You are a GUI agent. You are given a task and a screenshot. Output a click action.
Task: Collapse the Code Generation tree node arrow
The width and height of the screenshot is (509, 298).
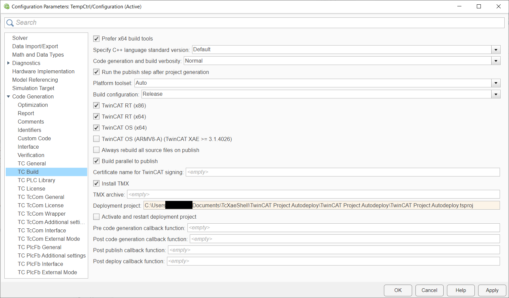(x=8, y=96)
